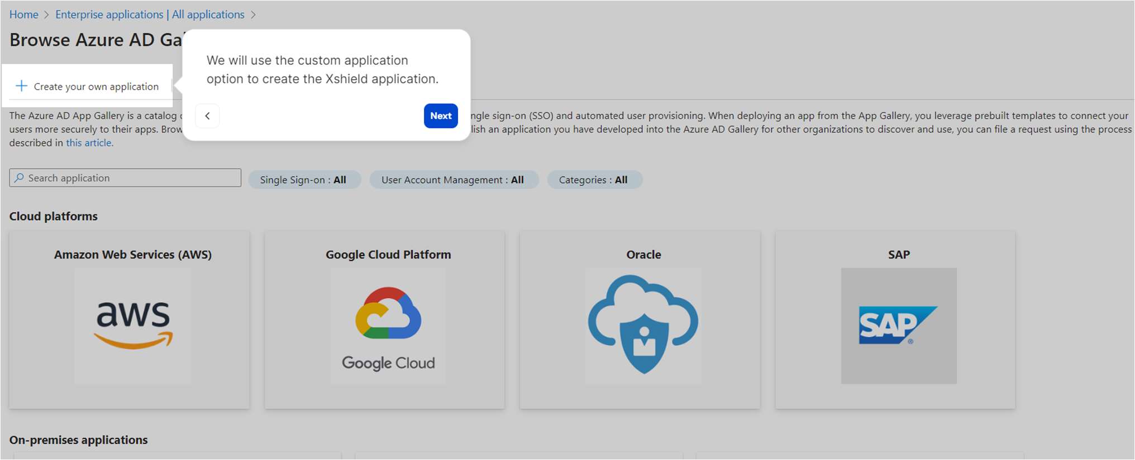
Task: Open Enterprise applications breadcrumb link
Action: 150,14
